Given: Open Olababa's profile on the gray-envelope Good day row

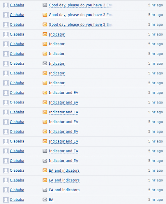Looking at the screenshot, I should pyautogui.click(x=17, y=5).
